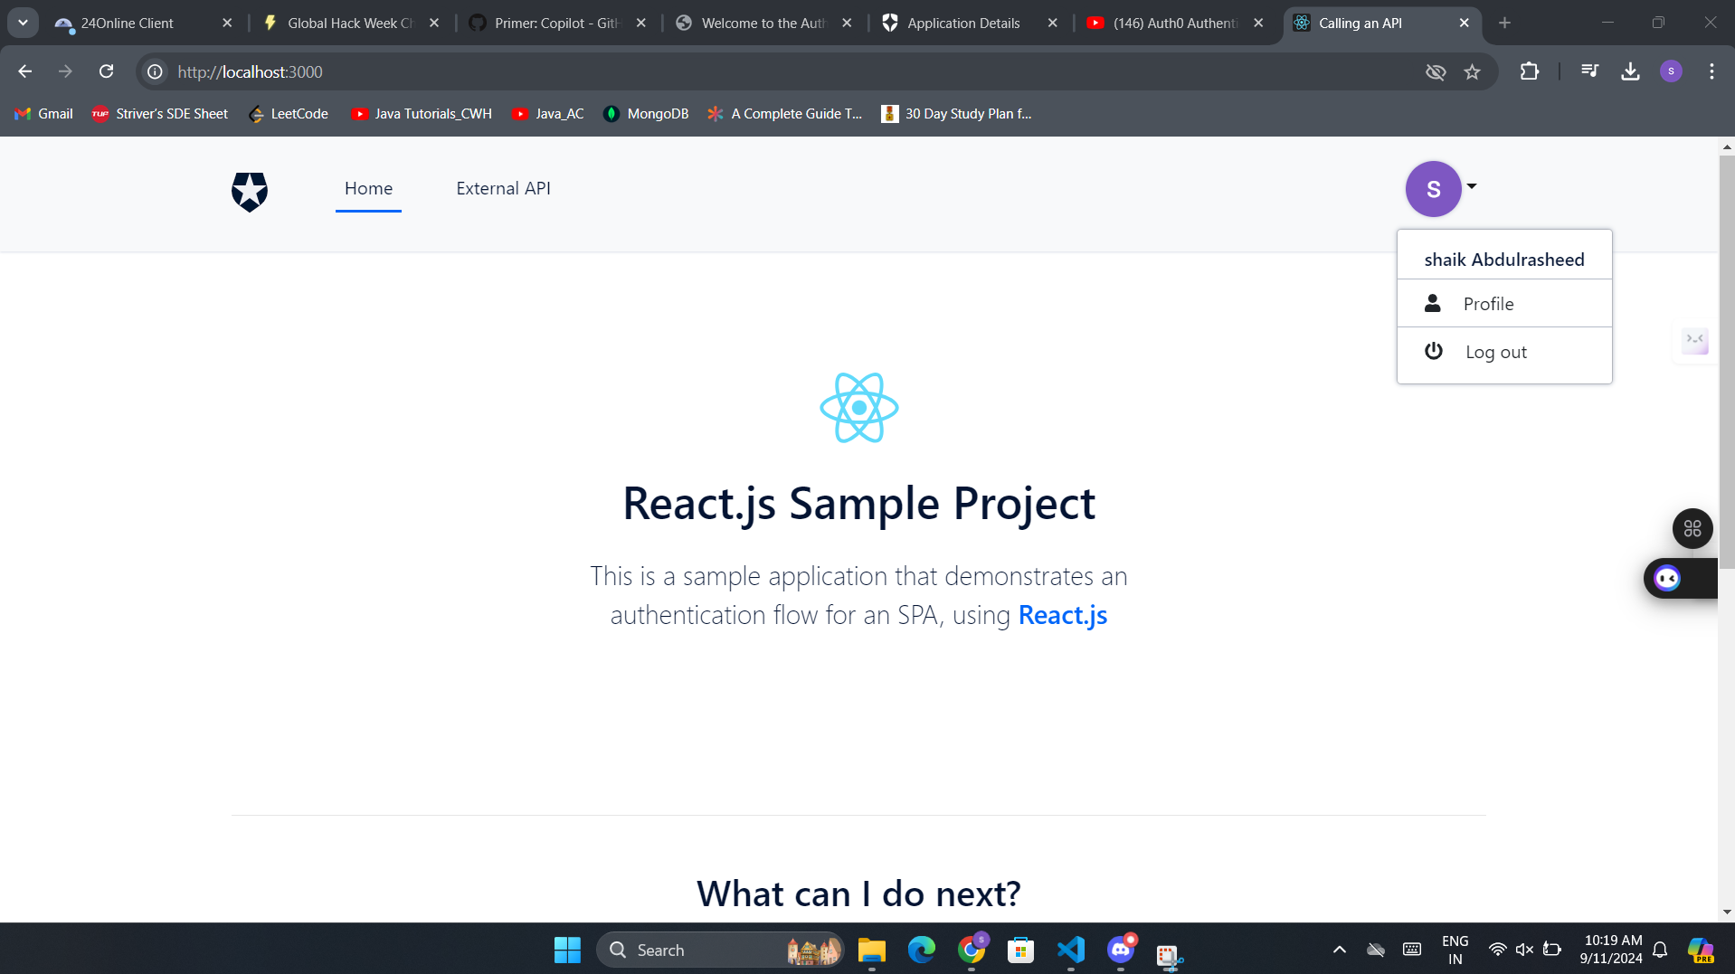Open Visual Studio Code from taskbar
This screenshot has width=1735, height=974.
tap(1071, 950)
